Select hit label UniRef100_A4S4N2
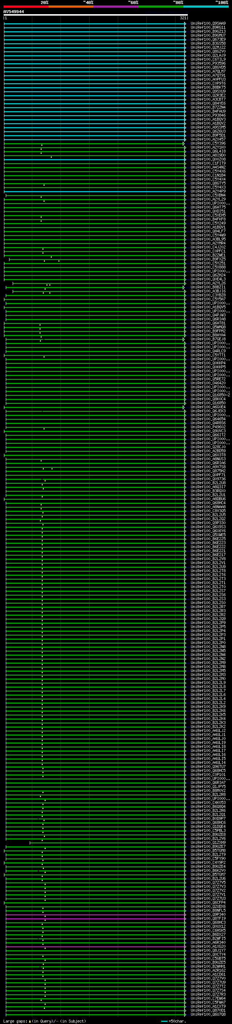 tap(208, 167)
